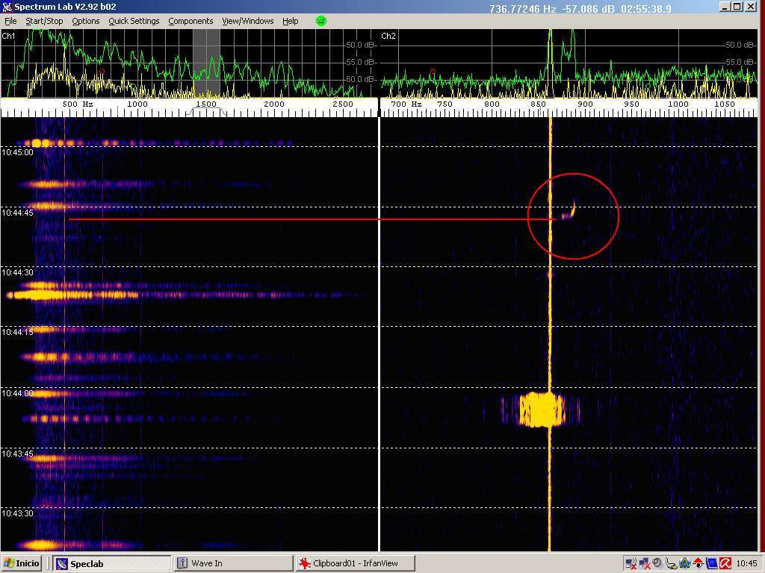Switch to the Wave In taskbar window
Viewport: 765px width, 573px height.
(x=233, y=563)
